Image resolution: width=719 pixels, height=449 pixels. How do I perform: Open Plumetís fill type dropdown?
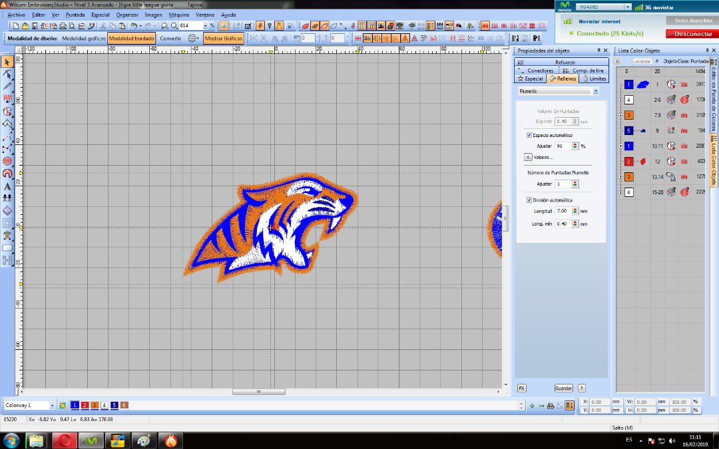click(595, 91)
